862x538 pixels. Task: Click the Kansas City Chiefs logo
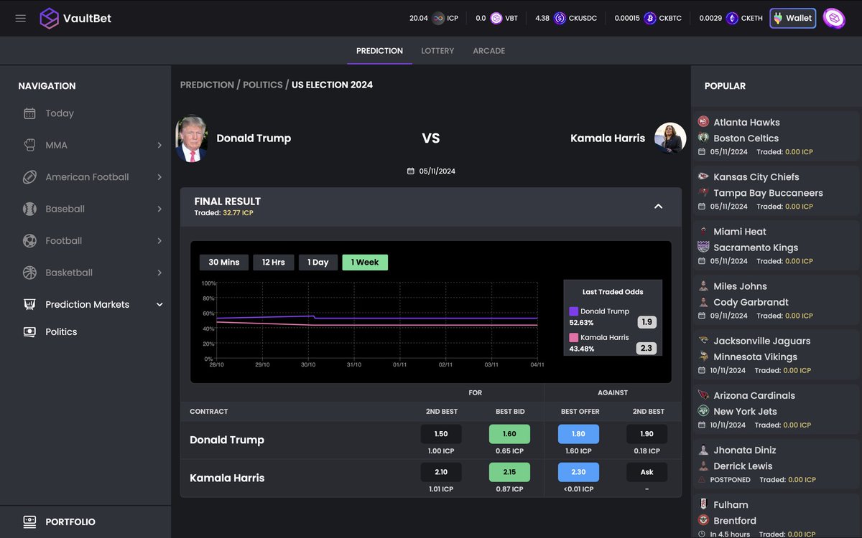click(703, 176)
